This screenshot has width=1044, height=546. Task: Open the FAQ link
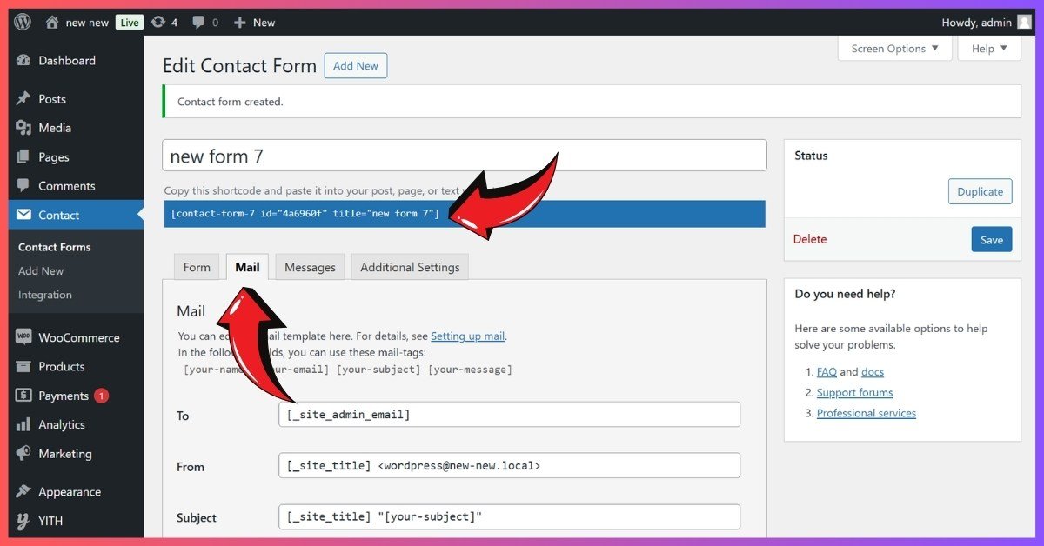tap(826, 372)
